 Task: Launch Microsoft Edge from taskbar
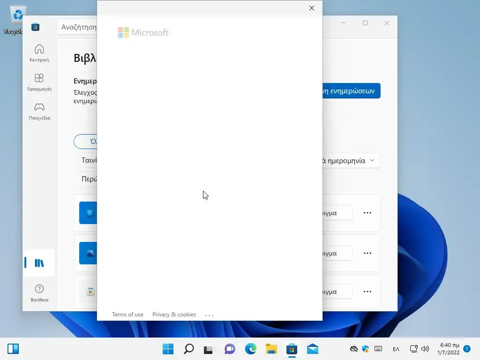point(250,349)
